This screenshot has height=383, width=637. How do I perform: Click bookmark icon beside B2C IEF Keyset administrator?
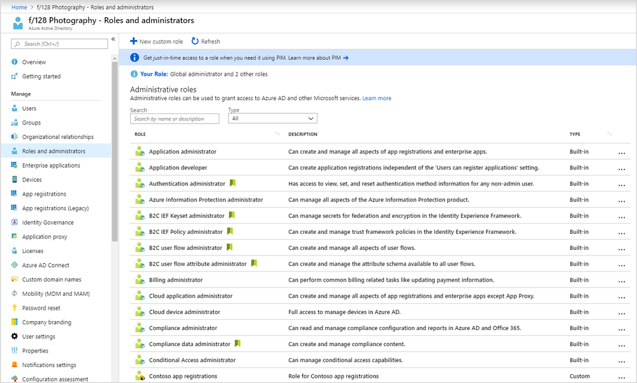click(231, 215)
